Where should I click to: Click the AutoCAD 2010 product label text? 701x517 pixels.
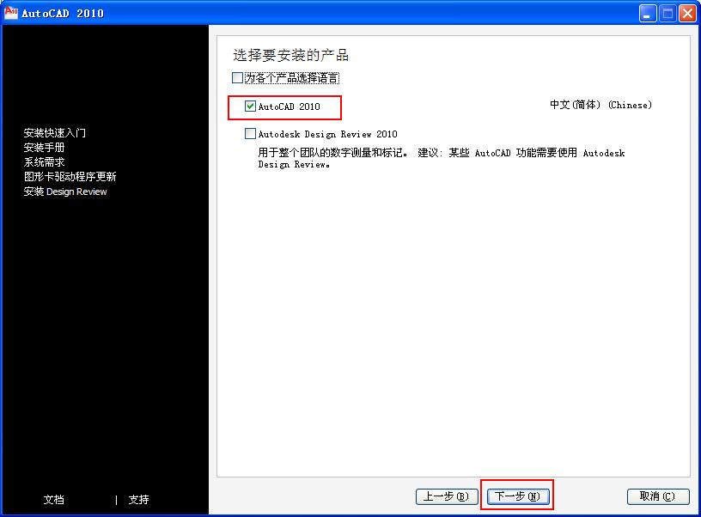pos(290,106)
